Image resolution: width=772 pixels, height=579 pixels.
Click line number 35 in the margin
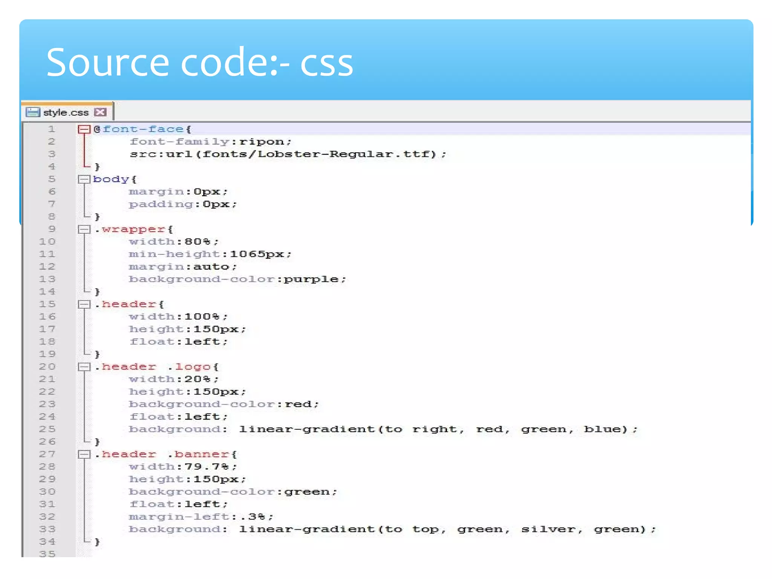point(47,554)
